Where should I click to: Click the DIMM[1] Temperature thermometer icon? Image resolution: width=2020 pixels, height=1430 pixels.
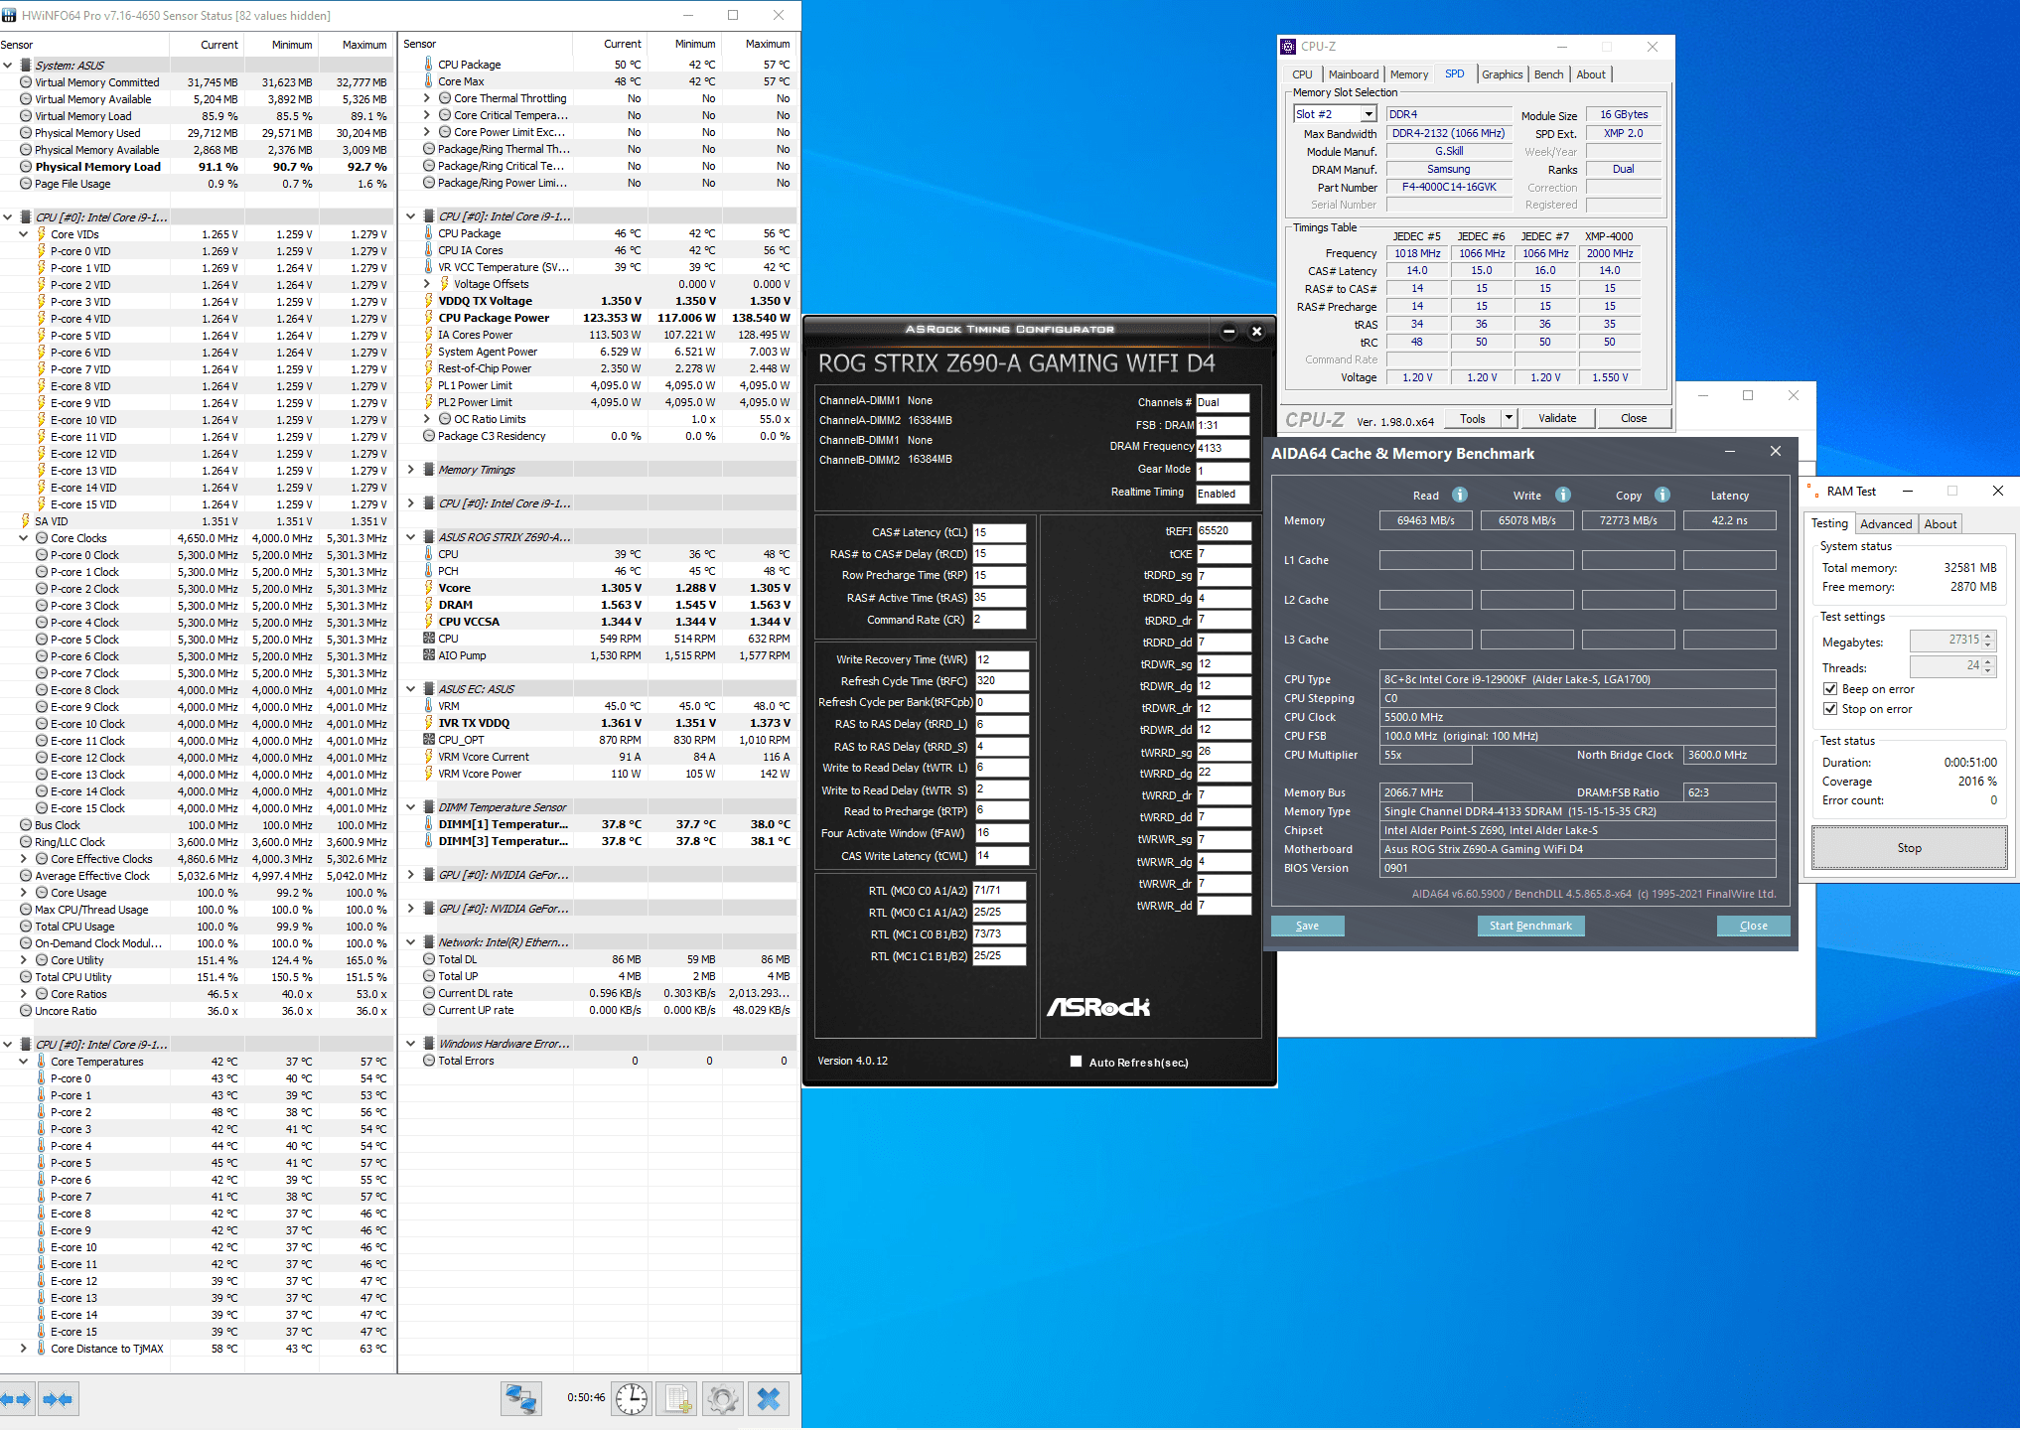click(429, 824)
